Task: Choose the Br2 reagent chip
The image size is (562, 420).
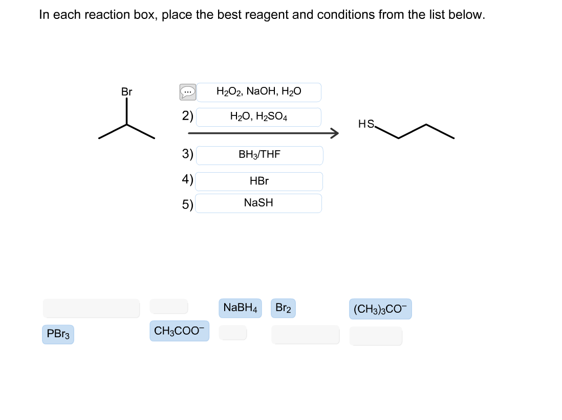Action: pos(283,308)
